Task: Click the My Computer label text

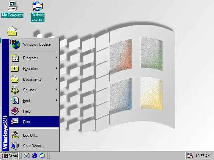Action: 12,15
